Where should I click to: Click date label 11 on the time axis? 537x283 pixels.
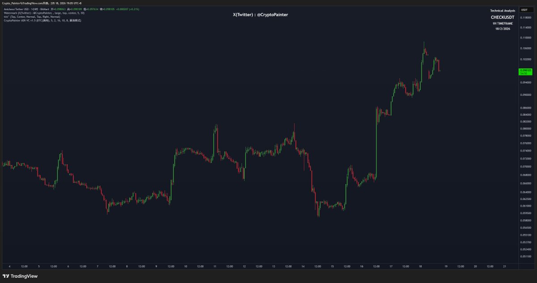point(215,266)
